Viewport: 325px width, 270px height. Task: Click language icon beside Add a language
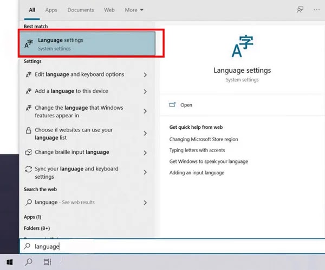[x=28, y=91]
